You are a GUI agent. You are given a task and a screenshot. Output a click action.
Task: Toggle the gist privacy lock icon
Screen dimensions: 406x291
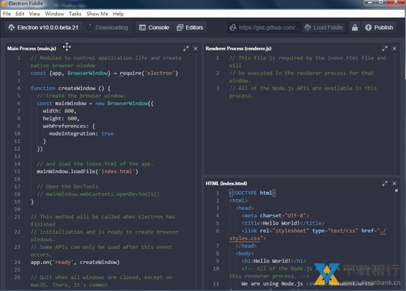[355, 28]
